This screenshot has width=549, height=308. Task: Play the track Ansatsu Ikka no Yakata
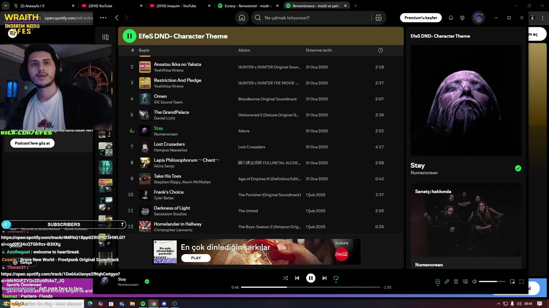coord(178,64)
